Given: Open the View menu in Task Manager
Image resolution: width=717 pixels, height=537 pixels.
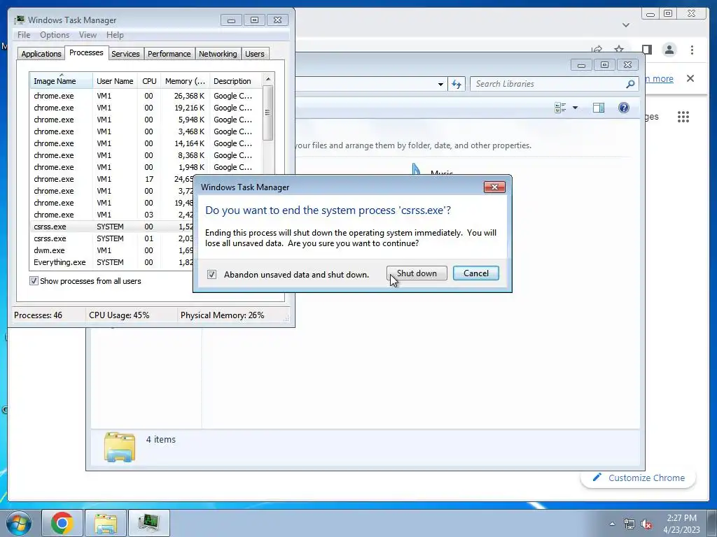Looking at the screenshot, I should pyautogui.click(x=88, y=35).
